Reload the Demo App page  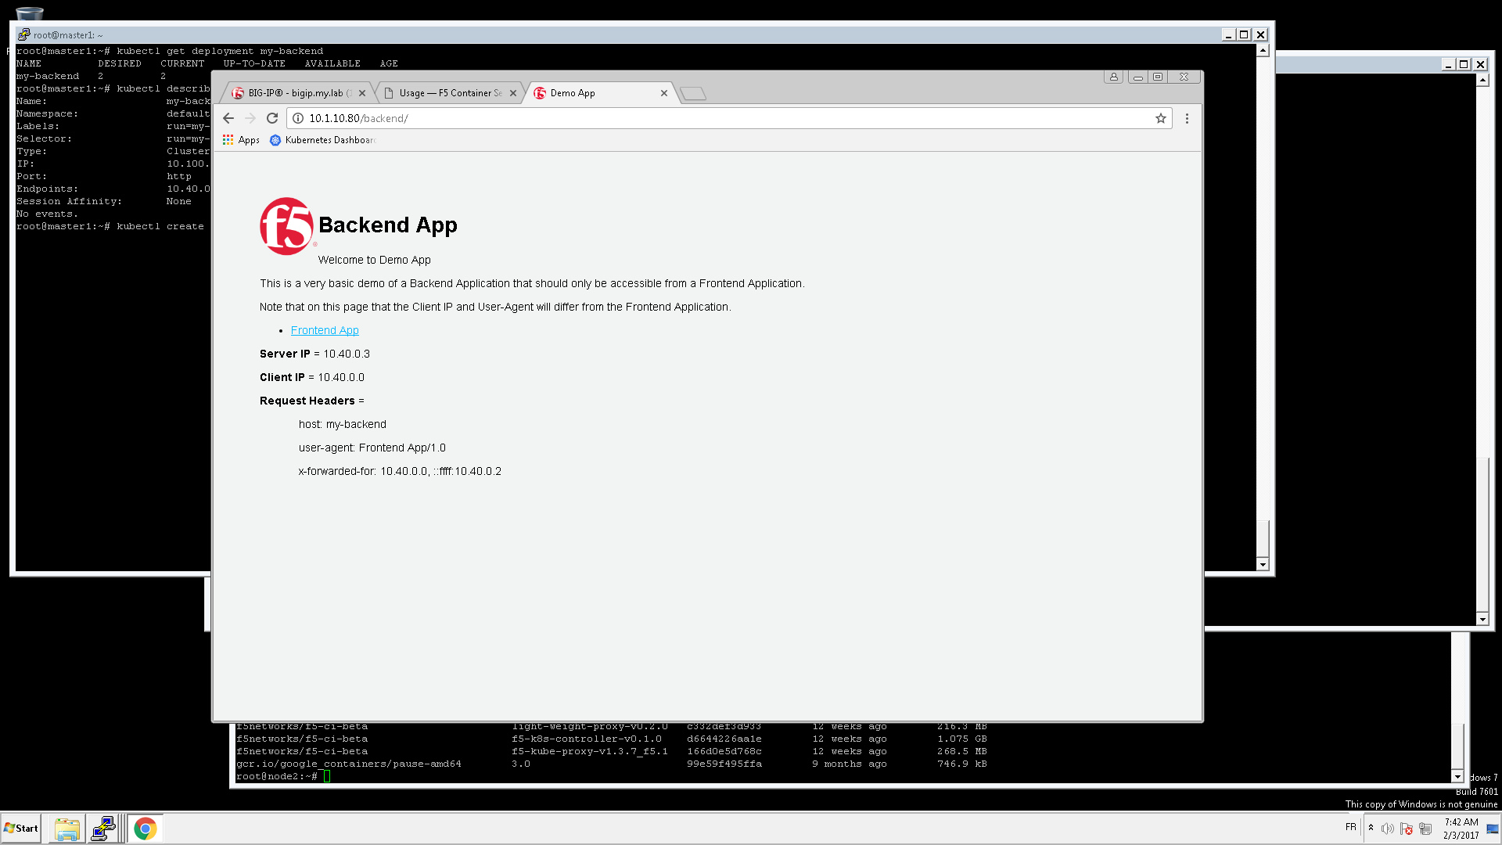(272, 118)
